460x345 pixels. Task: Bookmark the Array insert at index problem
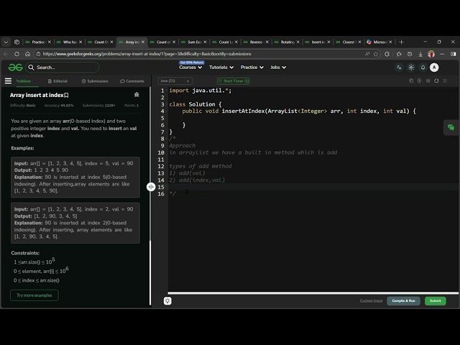pyautogui.click(x=67, y=95)
